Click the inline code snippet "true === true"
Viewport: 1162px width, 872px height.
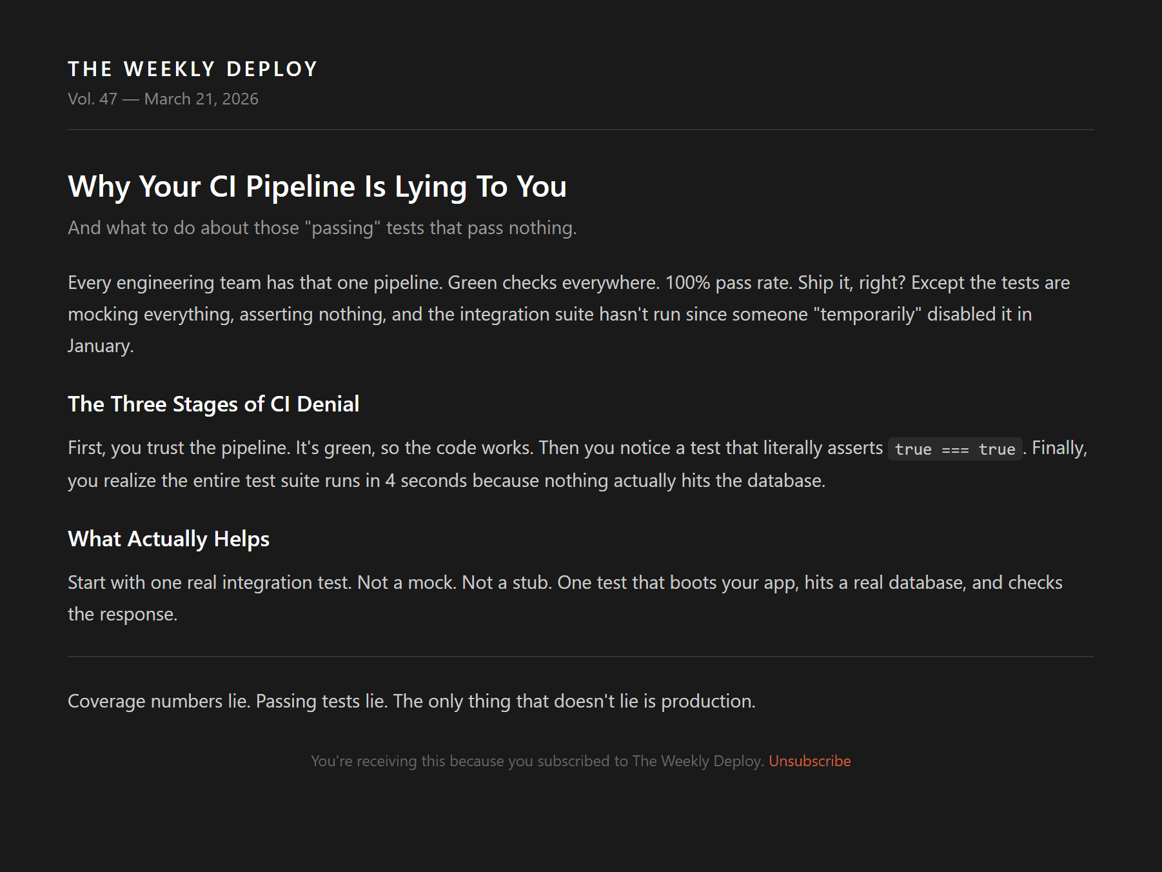[954, 449]
